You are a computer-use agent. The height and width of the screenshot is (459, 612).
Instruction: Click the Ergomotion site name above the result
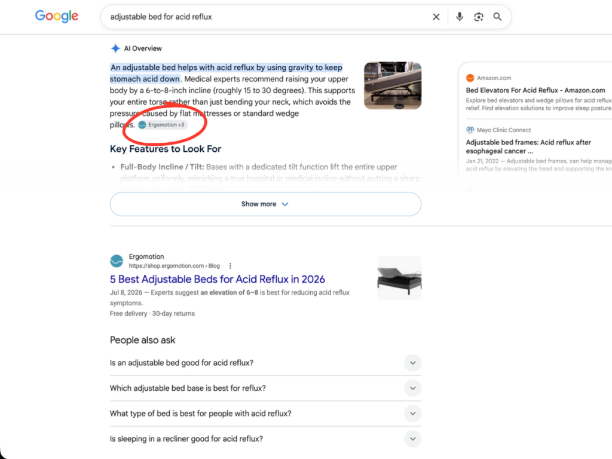(x=146, y=256)
